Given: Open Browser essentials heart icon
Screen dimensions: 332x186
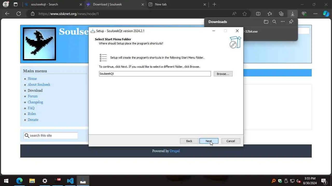Looking at the screenshot, I should (x=304, y=14).
